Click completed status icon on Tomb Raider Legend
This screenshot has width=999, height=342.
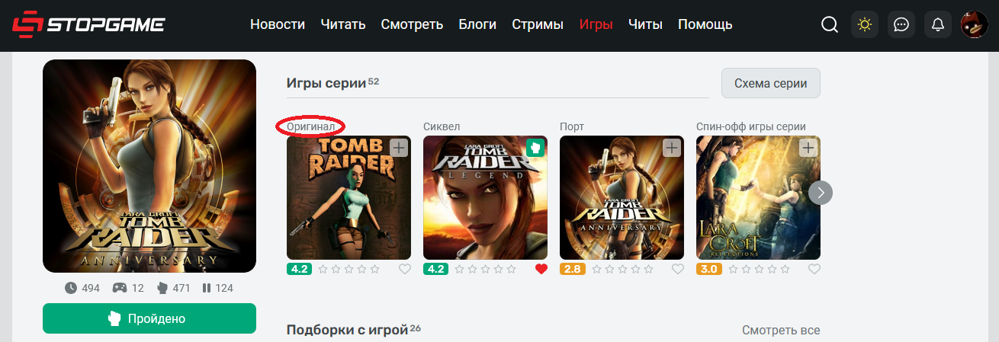pyautogui.click(x=535, y=148)
